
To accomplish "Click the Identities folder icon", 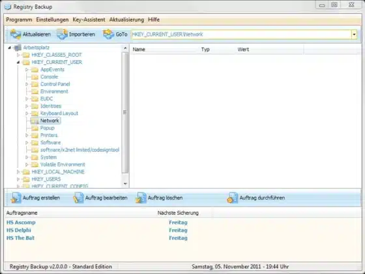I will point(35,106).
